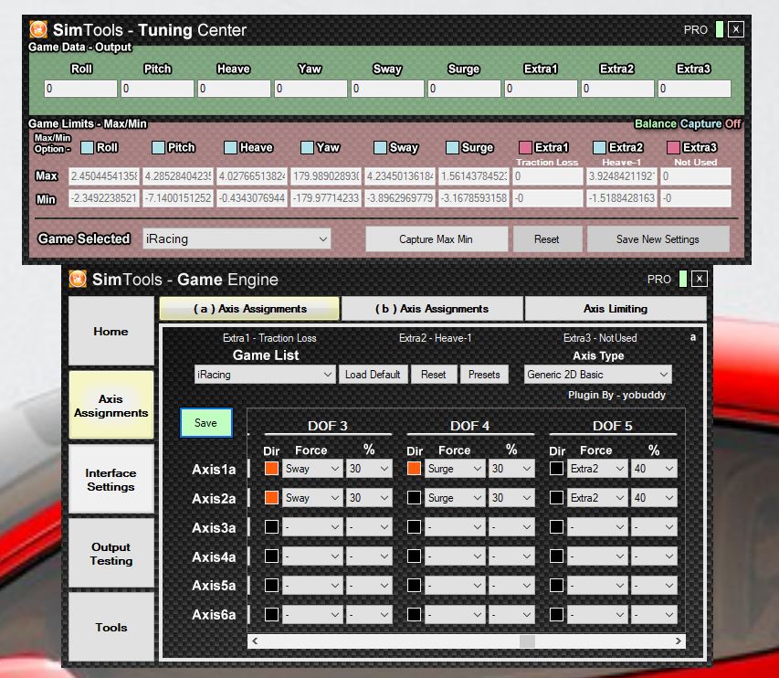779x678 pixels.
Task: Open Output Testing sidebar page
Action: 111,553
